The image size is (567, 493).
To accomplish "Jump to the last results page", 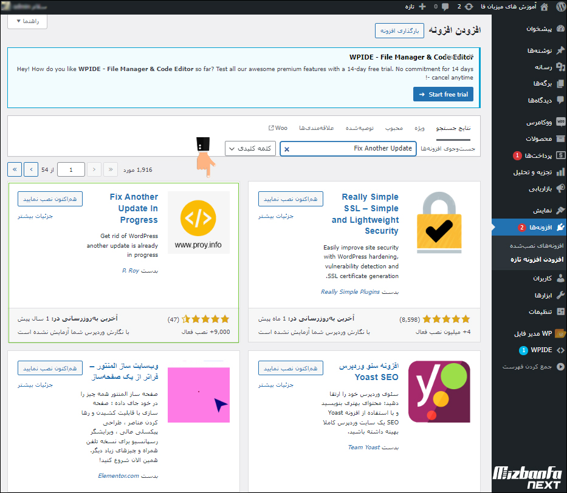I will 15,169.
